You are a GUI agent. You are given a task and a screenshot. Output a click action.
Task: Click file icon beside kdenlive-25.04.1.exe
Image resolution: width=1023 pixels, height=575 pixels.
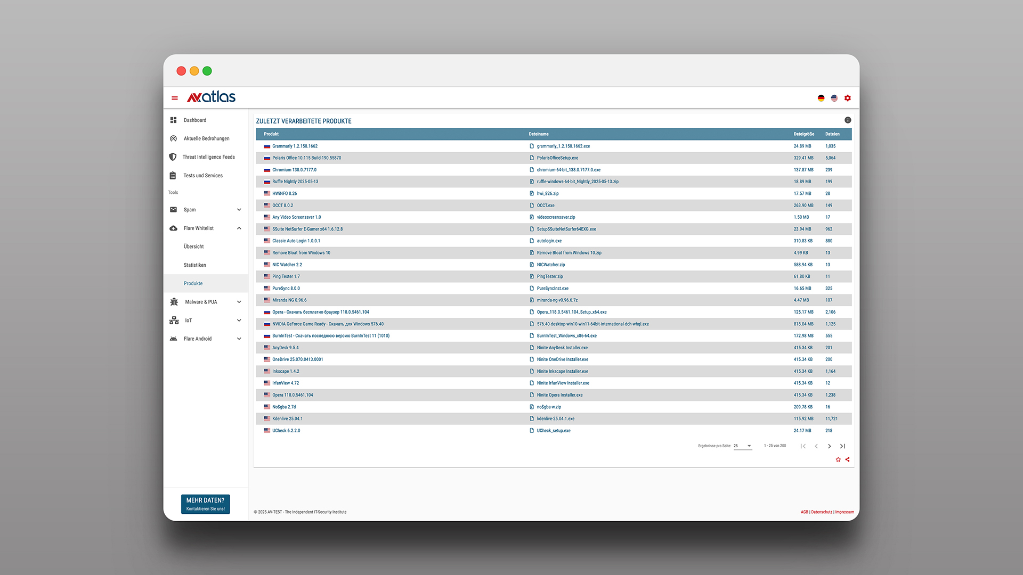tap(532, 418)
